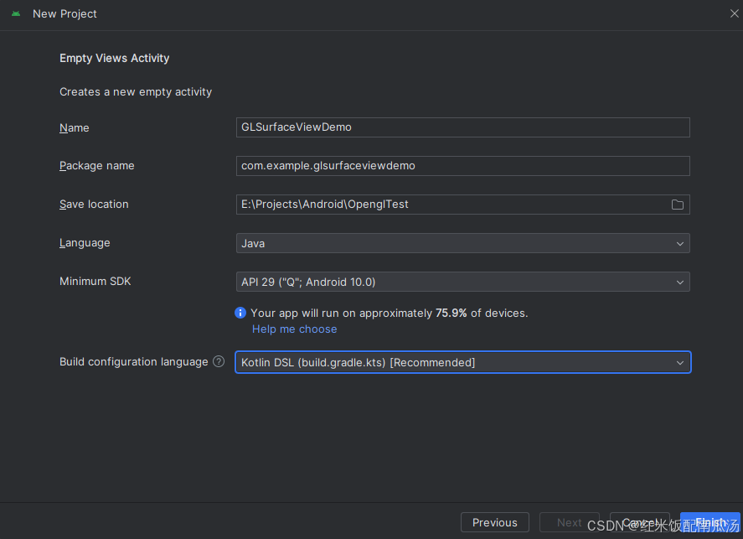Click the Package name label
The width and height of the screenshot is (743, 539).
[96, 166]
